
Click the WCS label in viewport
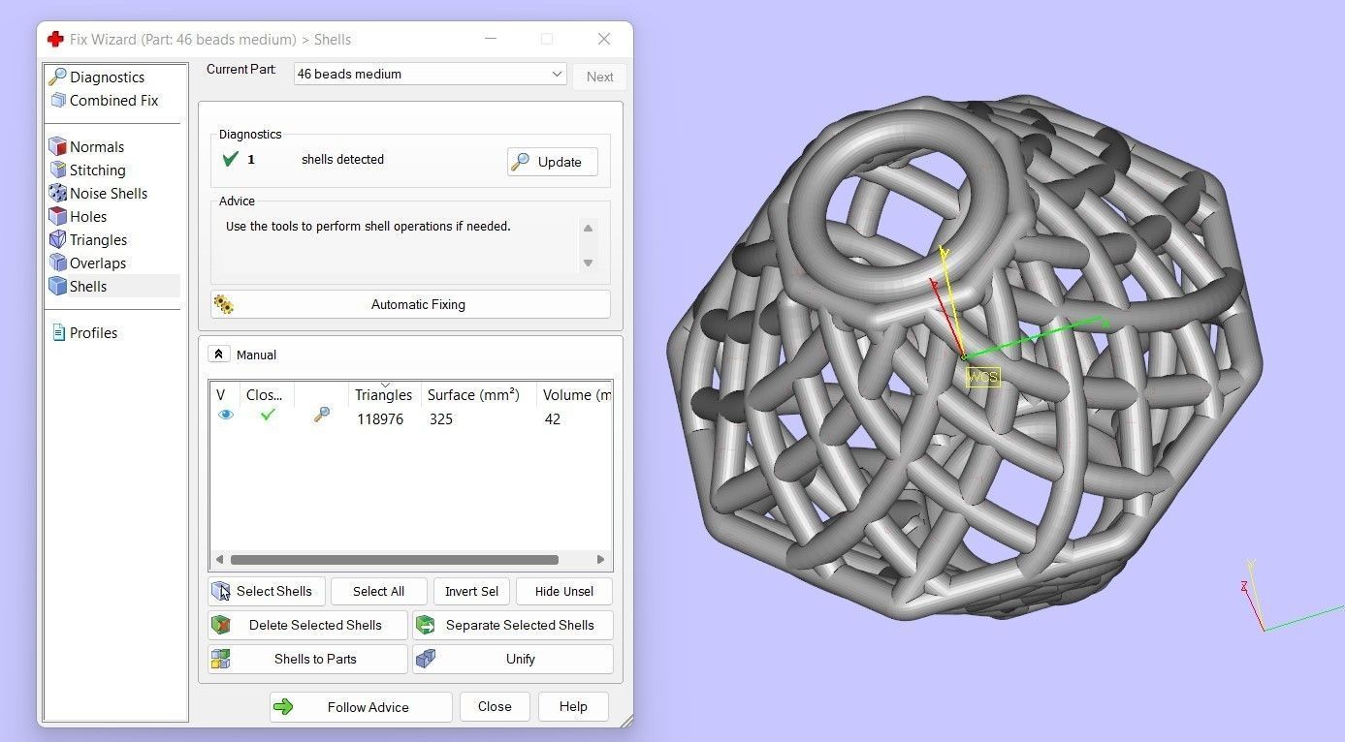click(982, 377)
